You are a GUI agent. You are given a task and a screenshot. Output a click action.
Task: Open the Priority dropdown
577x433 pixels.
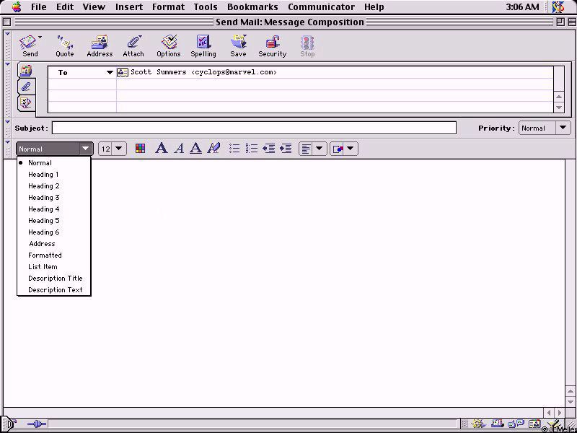pyautogui.click(x=545, y=128)
